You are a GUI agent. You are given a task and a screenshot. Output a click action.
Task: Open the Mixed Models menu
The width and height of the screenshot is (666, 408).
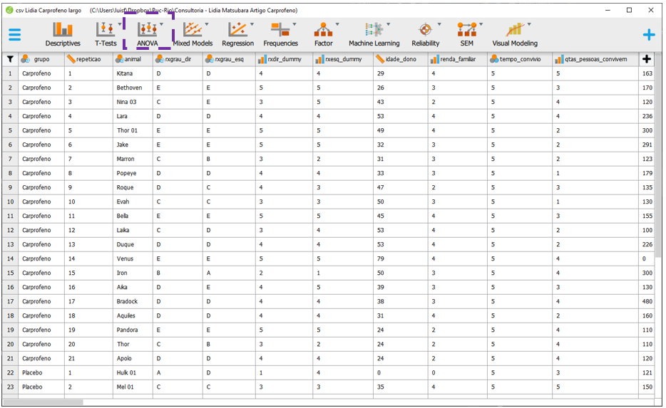pyautogui.click(x=193, y=33)
